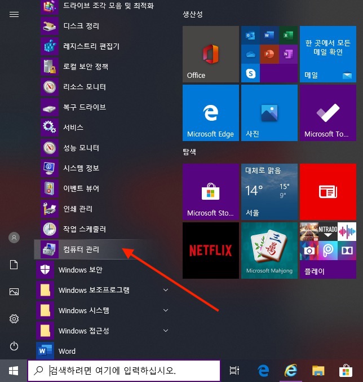Open the 사진 (Photos) tile
This screenshot has height=382, width=363.
pos(269,113)
